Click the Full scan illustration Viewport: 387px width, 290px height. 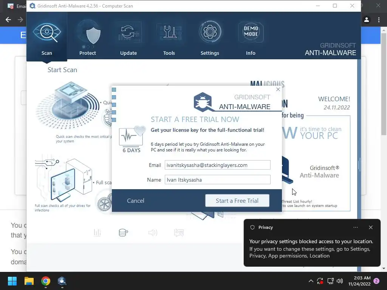click(64, 179)
